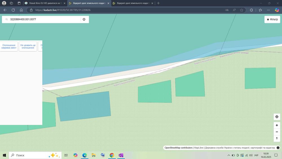This screenshot has width=282, height=159.
Task: Open the Фільтр layers button
Action: click(272, 19)
